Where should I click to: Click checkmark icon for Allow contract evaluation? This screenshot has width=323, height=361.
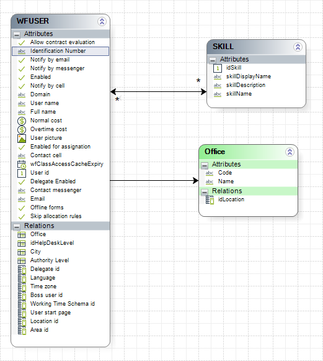click(22, 43)
